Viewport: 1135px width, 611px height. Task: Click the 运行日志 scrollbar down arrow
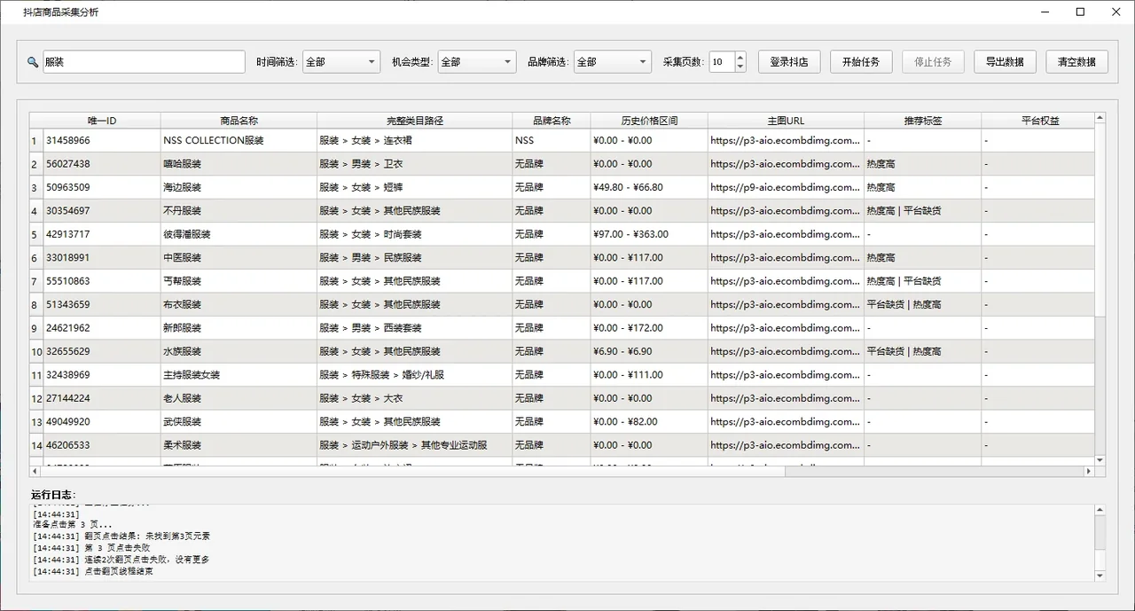tap(1100, 576)
